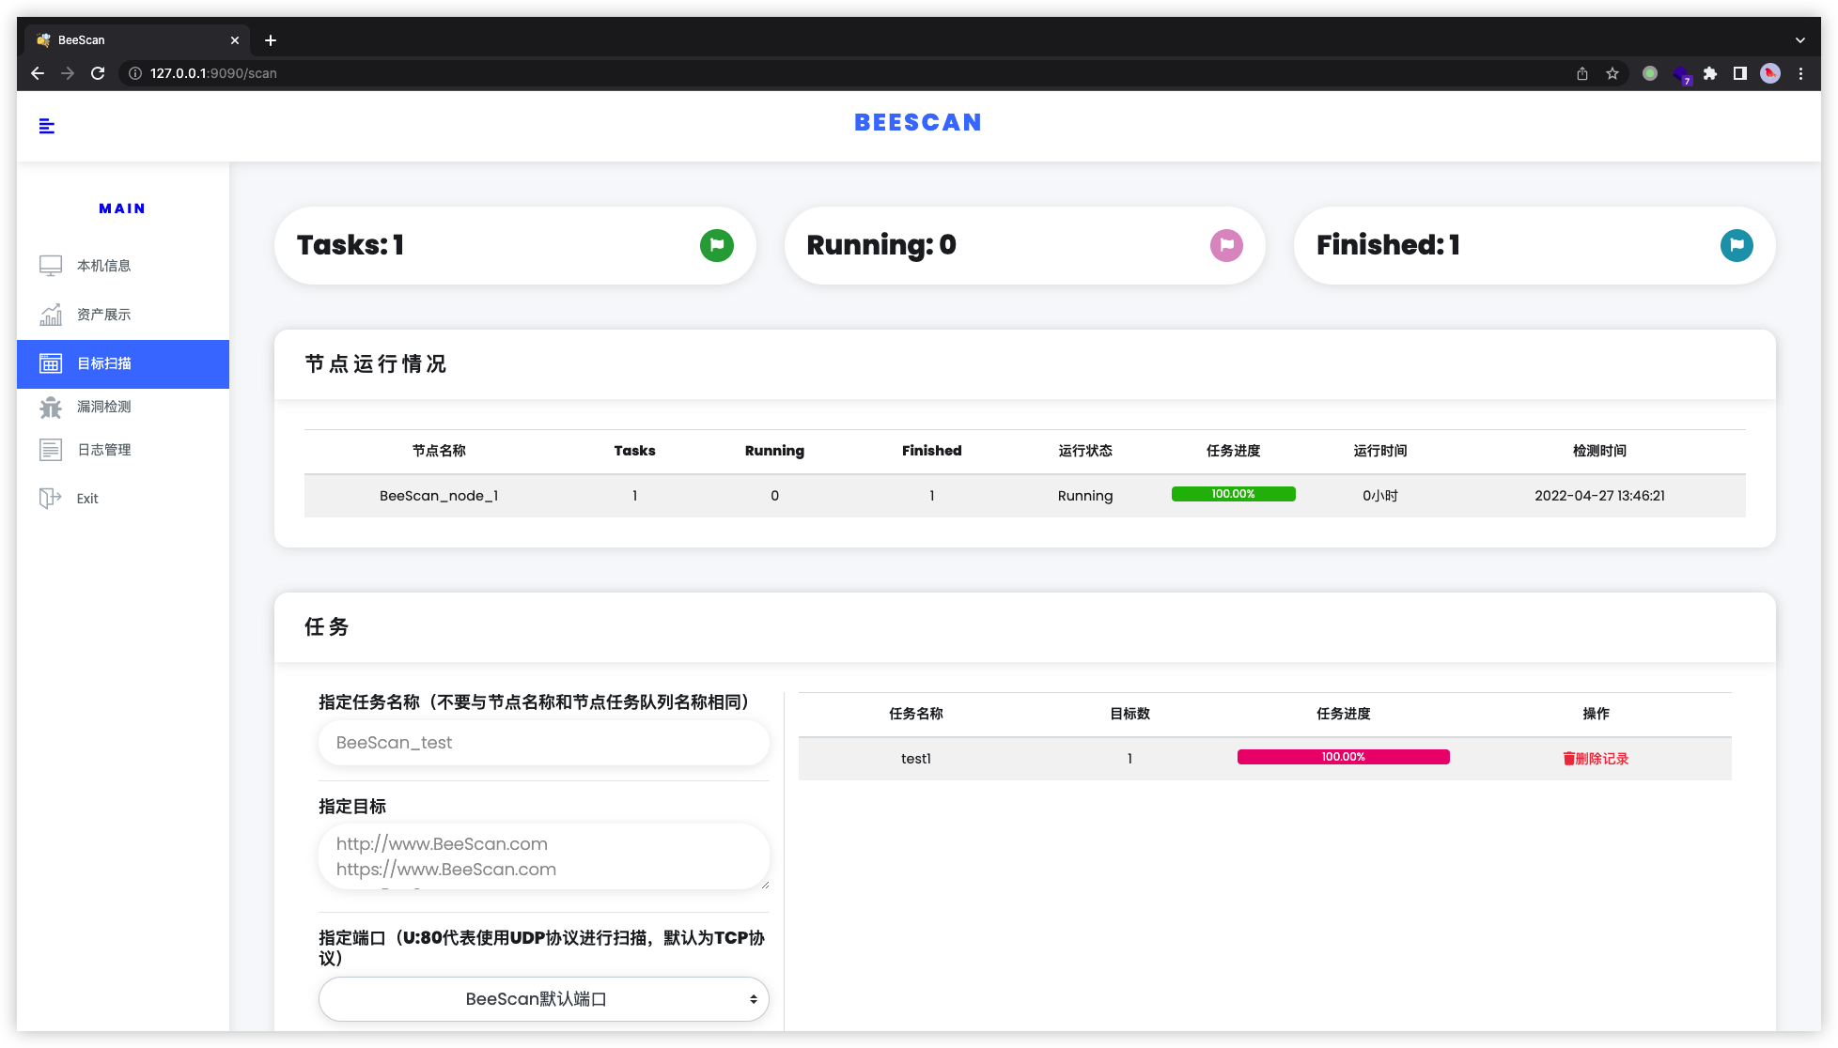Image resolution: width=1838 pixels, height=1048 pixels.
Task: Click the Exit door icon in sidebar
Action: (x=50, y=499)
